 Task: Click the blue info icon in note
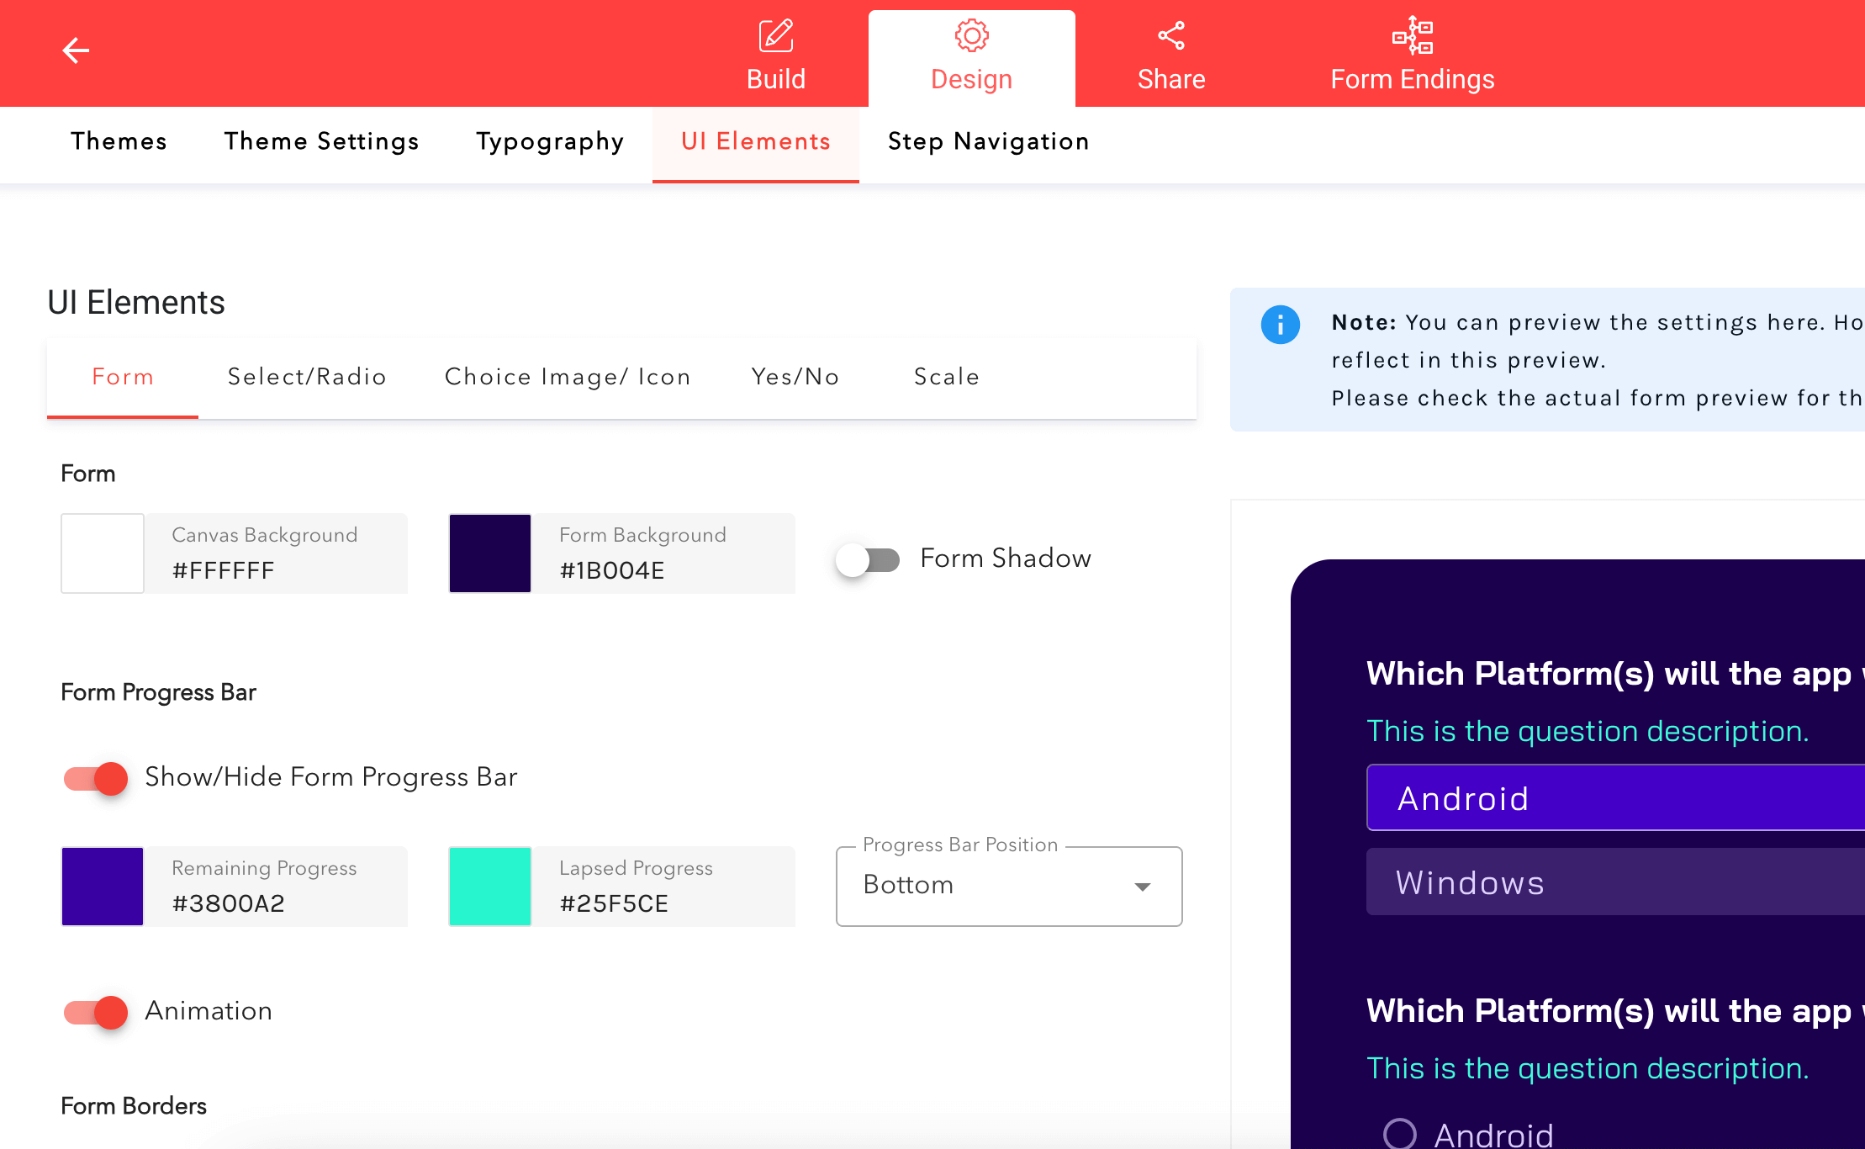(x=1280, y=325)
